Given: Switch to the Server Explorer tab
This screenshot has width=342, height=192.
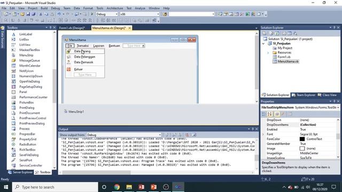Looking at the screenshot, I should pyautogui.click(x=20, y=172).
